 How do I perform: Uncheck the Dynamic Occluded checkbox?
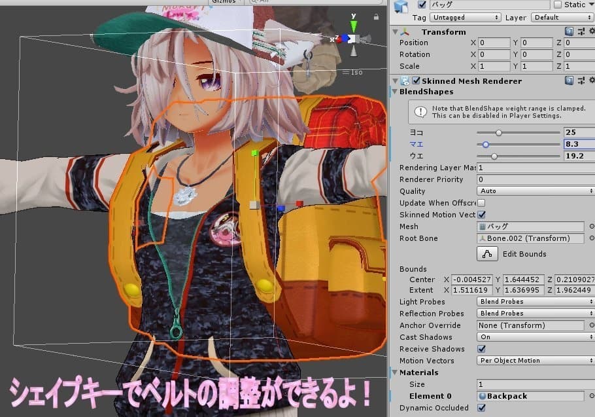482,408
